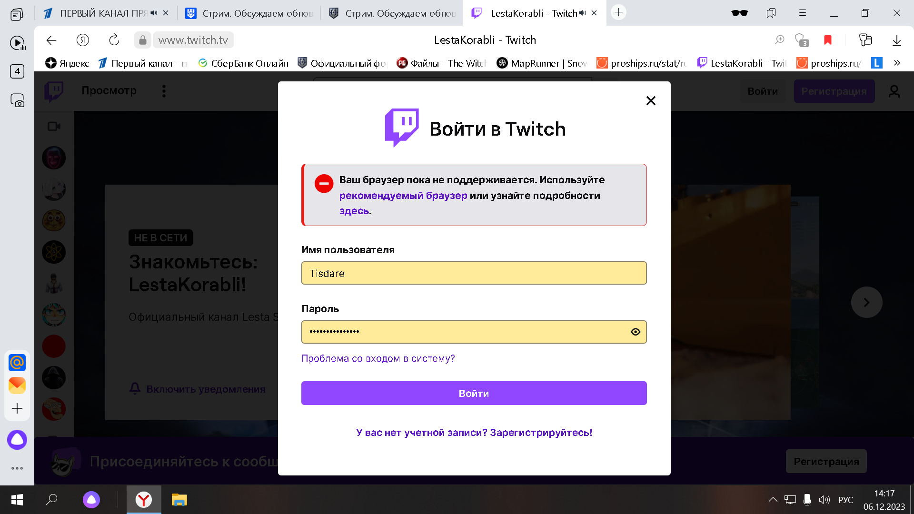Open the downloads arrow icon
The height and width of the screenshot is (514, 914).
point(897,40)
